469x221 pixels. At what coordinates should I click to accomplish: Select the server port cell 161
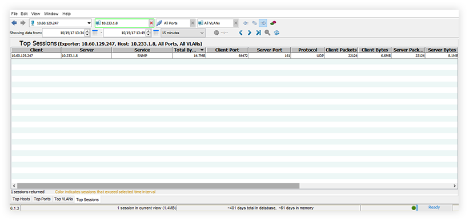click(x=270, y=55)
